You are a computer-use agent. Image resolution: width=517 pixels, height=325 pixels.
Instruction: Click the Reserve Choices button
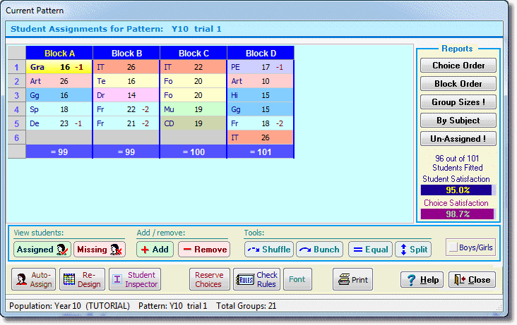click(209, 279)
